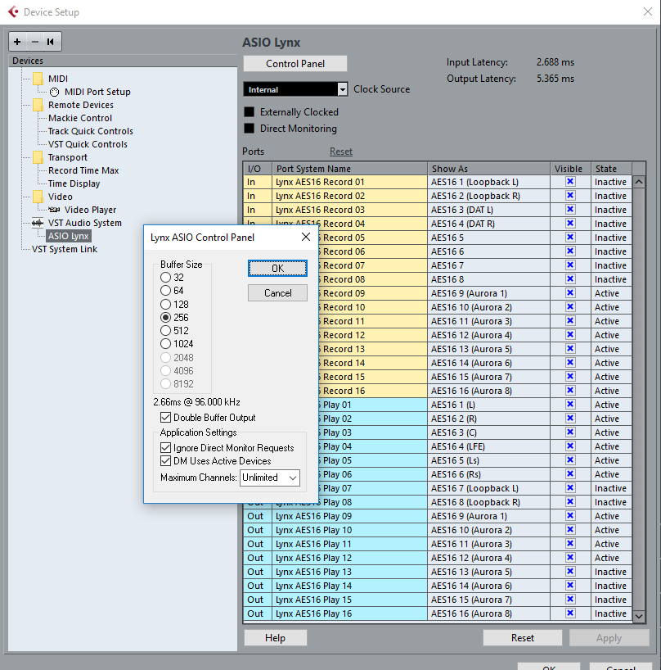Select Mackie Control in device tree

80,118
